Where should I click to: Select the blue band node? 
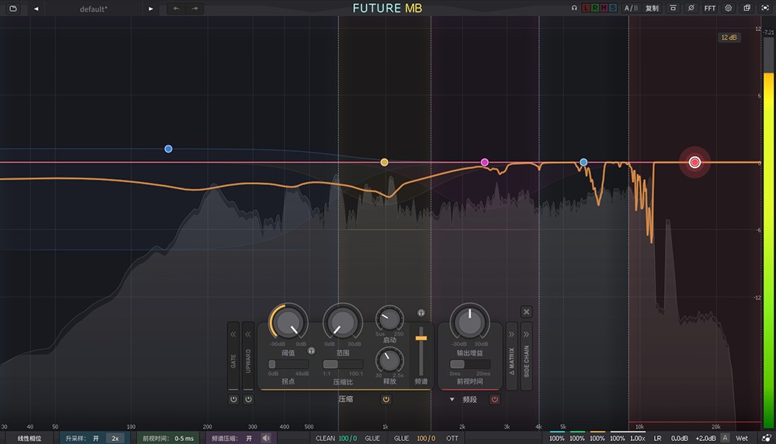pyautogui.click(x=168, y=149)
